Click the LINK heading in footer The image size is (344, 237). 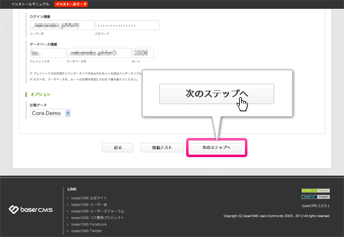coord(72,189)
